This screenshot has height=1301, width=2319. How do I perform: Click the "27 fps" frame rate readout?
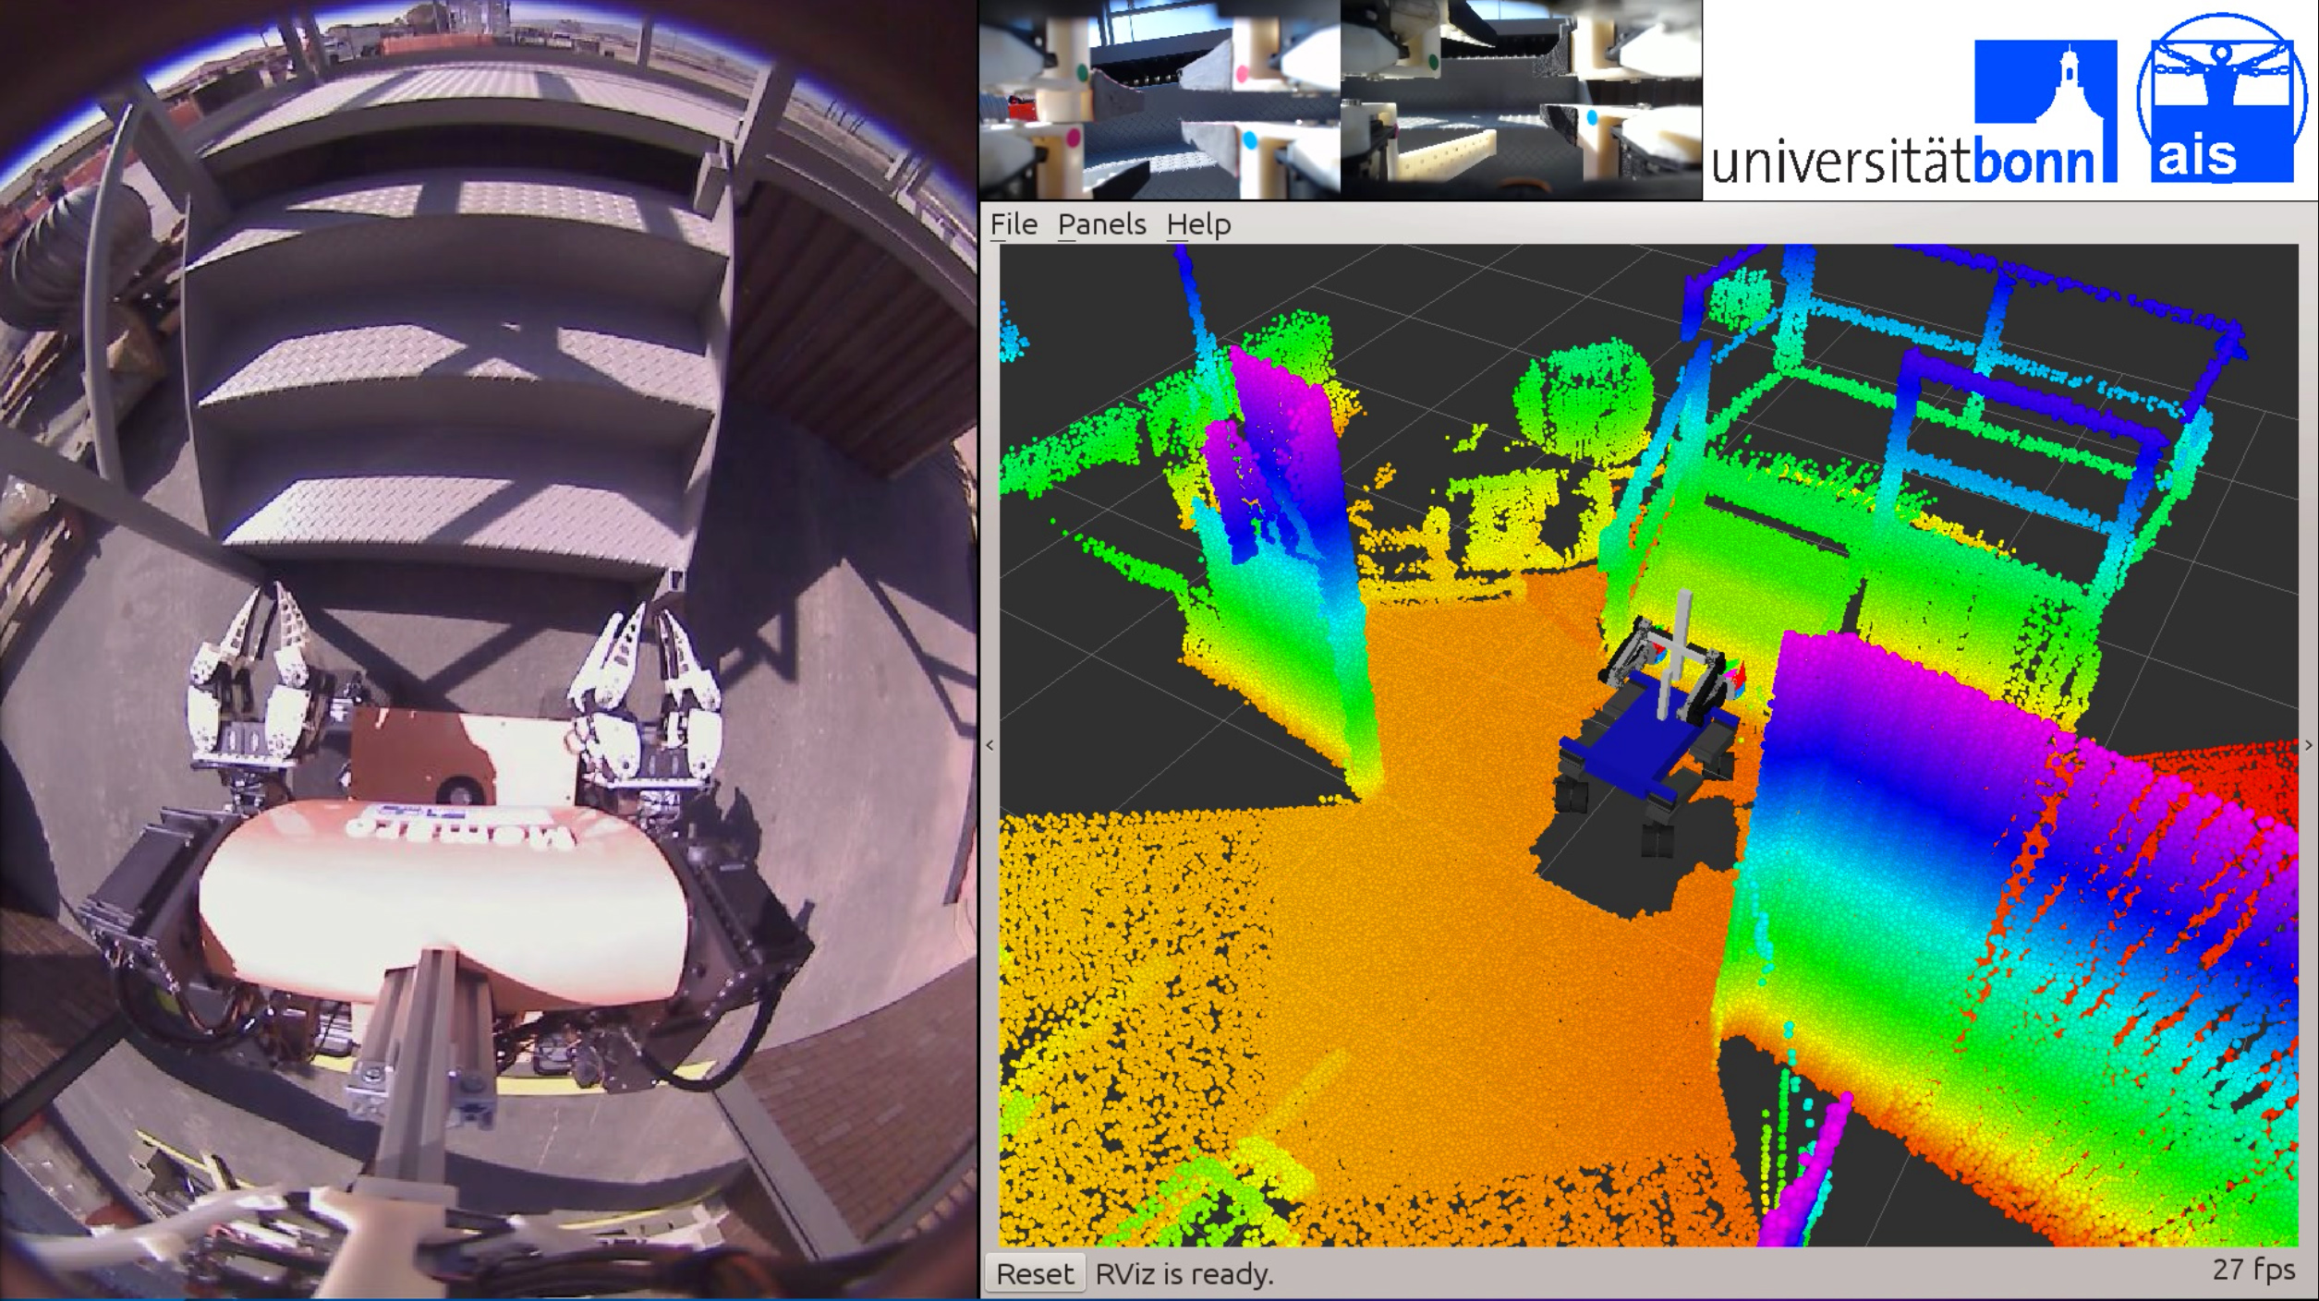[2253, 1270]
